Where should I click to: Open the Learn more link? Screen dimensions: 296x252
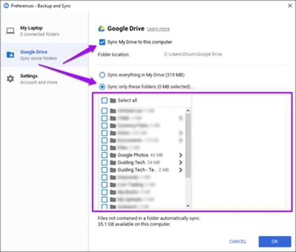click(x=158, y=29)
